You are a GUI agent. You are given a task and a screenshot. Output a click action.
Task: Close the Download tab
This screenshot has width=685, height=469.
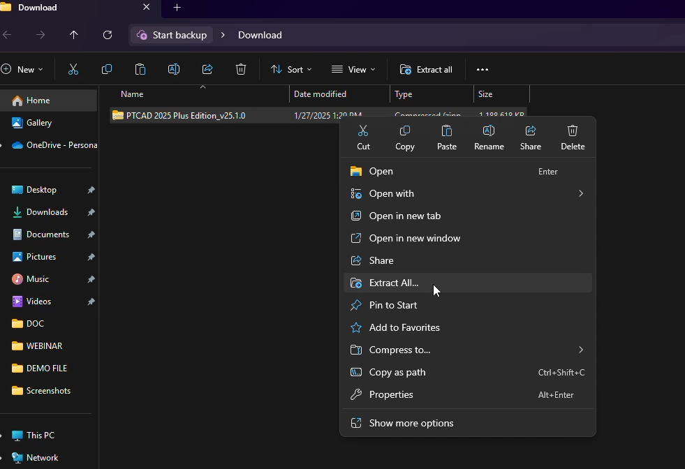pyautogui.click(x=147, y=7)
